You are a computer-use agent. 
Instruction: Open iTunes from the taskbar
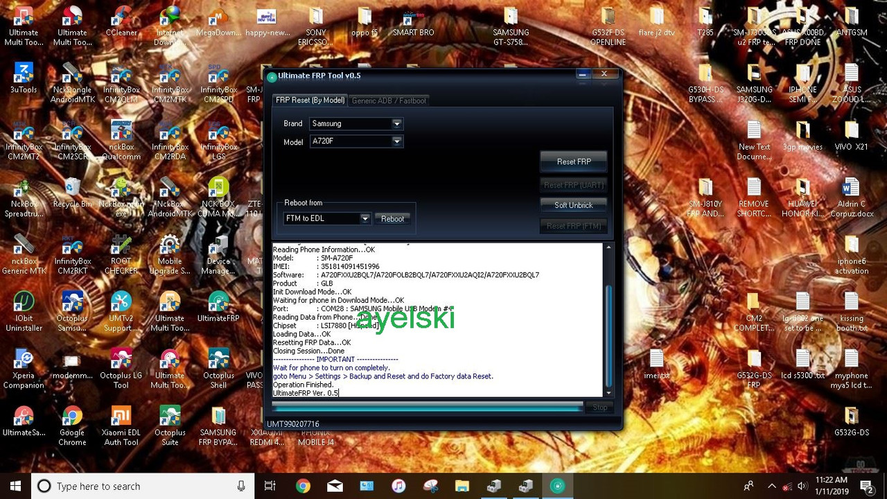click(398, 486)
